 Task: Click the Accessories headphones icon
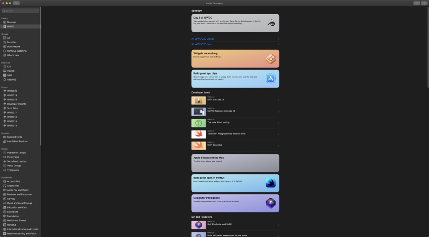point(5,186)
